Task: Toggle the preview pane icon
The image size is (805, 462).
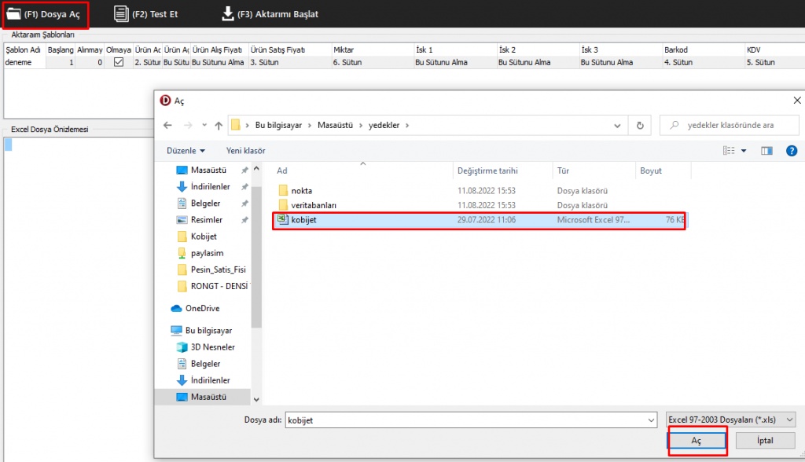Action: [x=766, y=150]
